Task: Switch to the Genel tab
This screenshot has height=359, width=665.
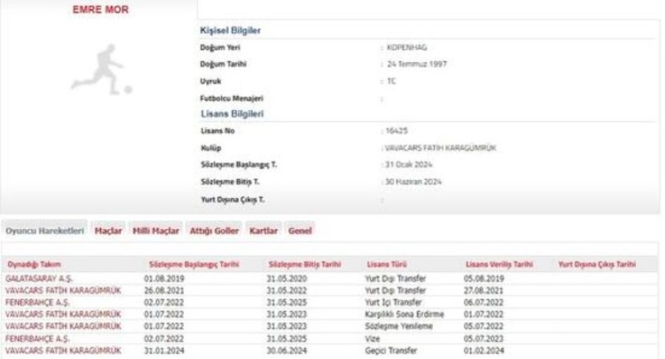Action: 300,230
